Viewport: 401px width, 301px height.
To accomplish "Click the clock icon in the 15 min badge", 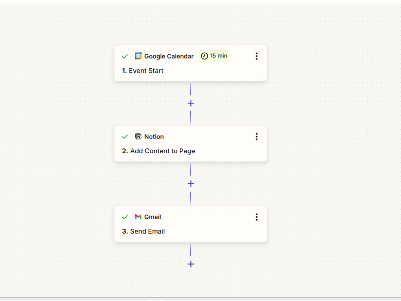I will pos(205,56).
